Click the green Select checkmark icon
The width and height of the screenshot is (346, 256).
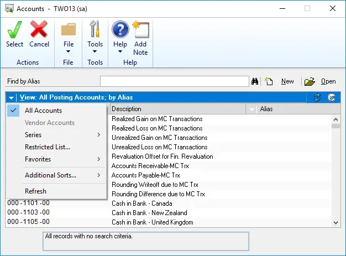click(14, 29)
